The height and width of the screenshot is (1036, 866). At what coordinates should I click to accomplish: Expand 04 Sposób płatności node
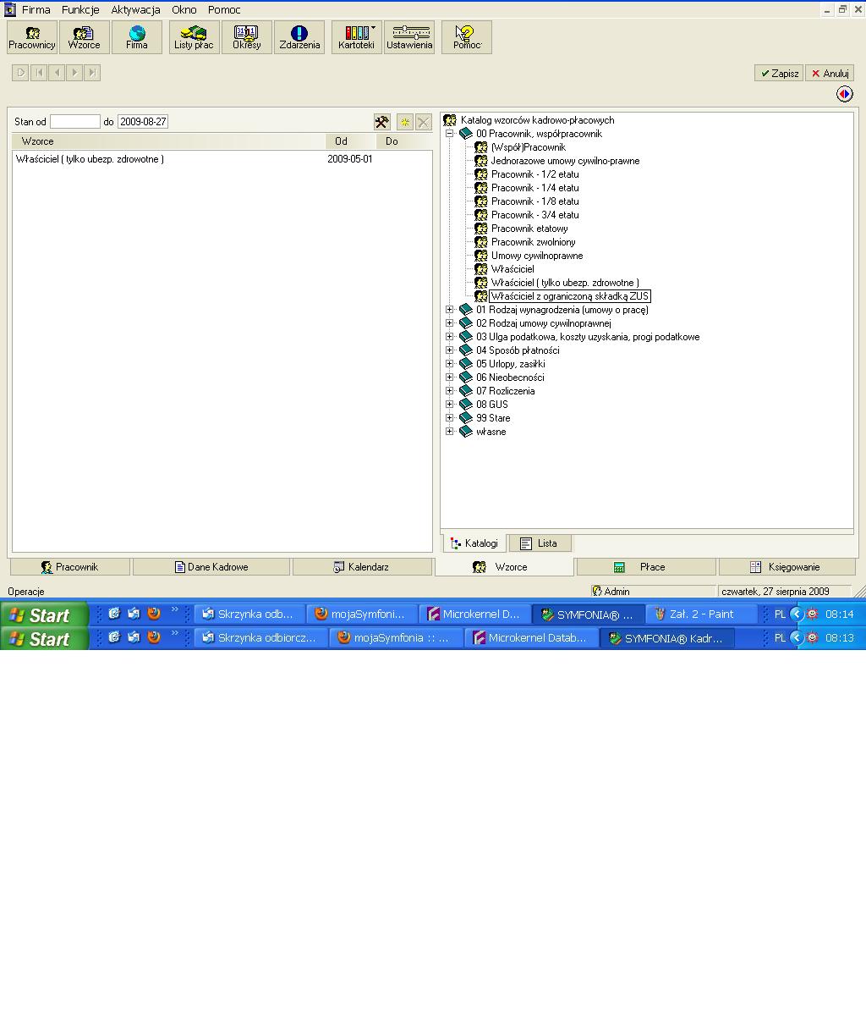click(450, 350)
